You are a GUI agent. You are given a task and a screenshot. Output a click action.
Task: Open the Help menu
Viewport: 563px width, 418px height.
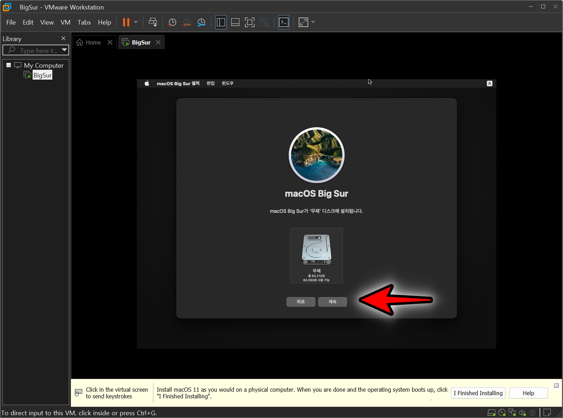(104, 22)
